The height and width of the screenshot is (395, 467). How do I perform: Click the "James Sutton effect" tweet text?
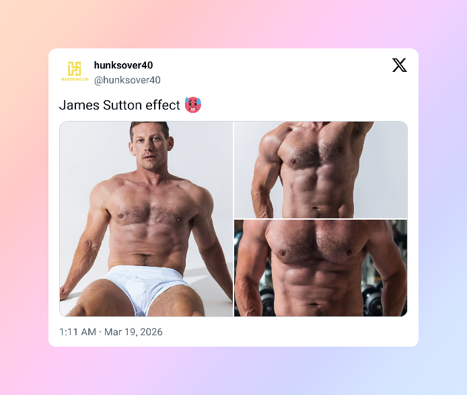[x=119, y=105]
